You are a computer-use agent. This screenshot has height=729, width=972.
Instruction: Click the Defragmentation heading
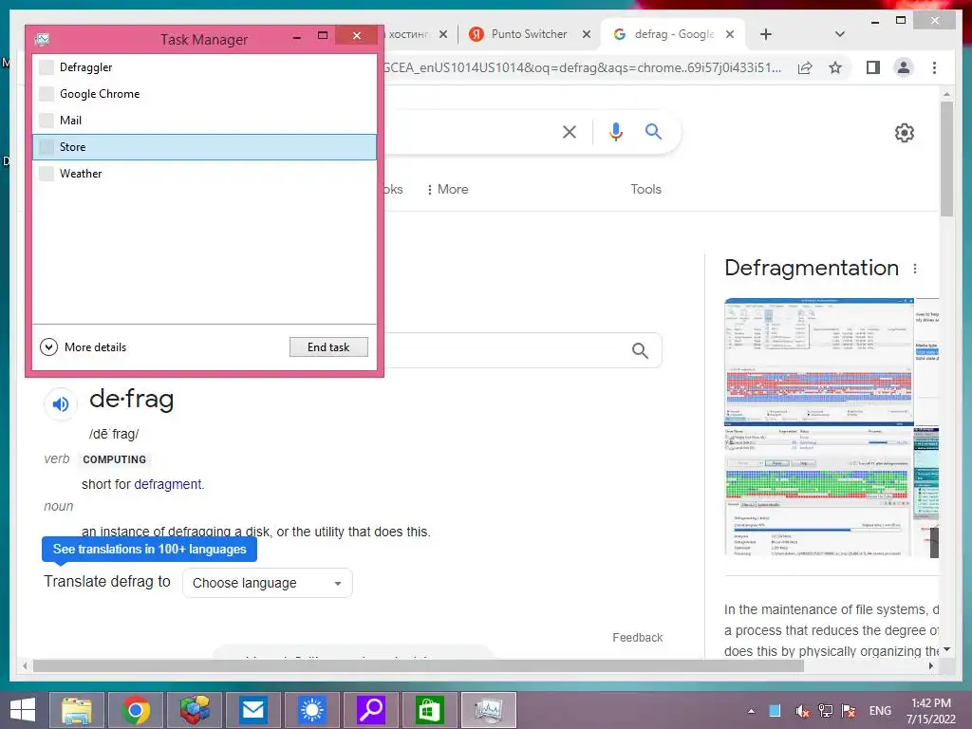(x=812, y=268)
